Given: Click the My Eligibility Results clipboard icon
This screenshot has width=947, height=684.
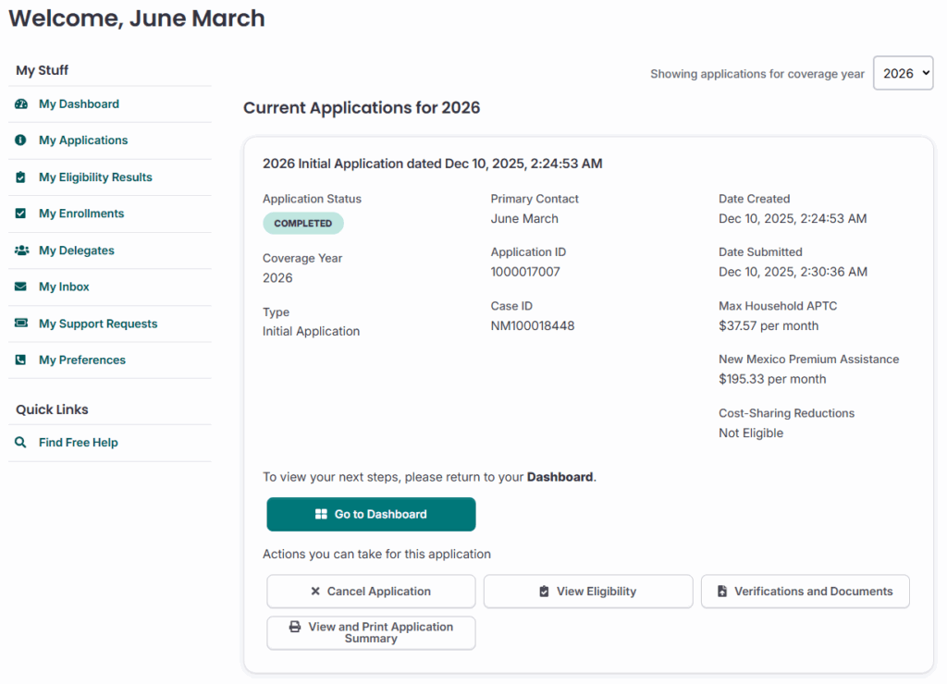Looking at the screenshot, I should pyautogui.click(x=21, y=177).
